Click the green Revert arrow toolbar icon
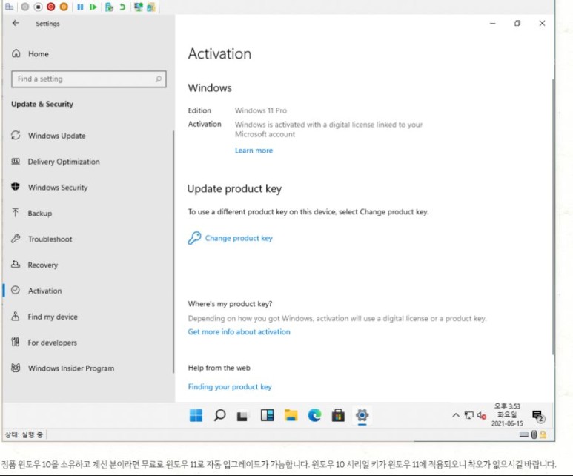This screenshot has height=476, width=573. (x=122, y=7)
